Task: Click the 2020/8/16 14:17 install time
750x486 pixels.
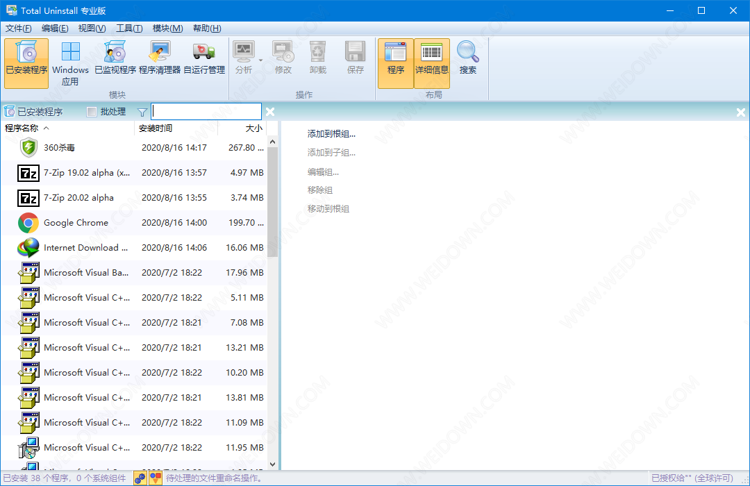Action: (174, 148)
